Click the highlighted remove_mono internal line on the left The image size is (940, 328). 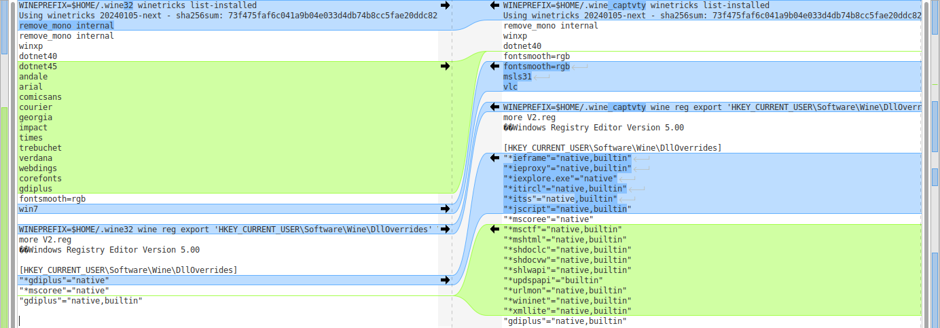tap(66, 26)
